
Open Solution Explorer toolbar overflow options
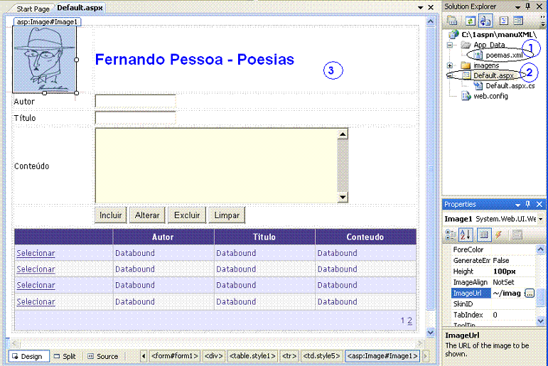coord(543,21)
